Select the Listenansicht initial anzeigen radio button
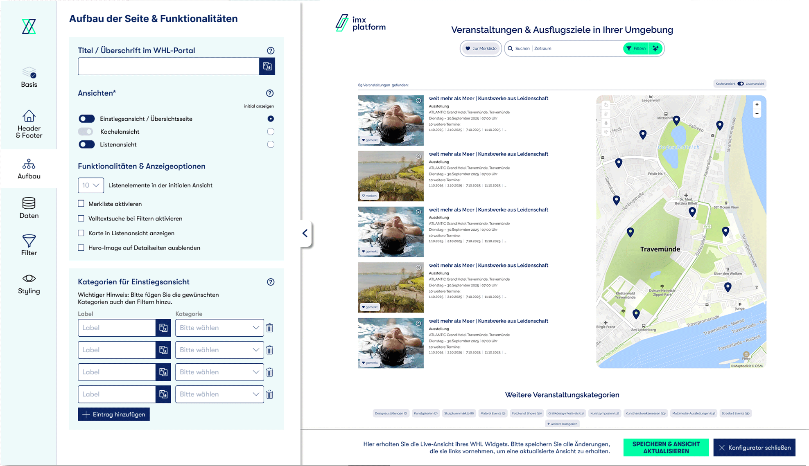Viewport: 809px width, 466px height. [x=271, y=144]
